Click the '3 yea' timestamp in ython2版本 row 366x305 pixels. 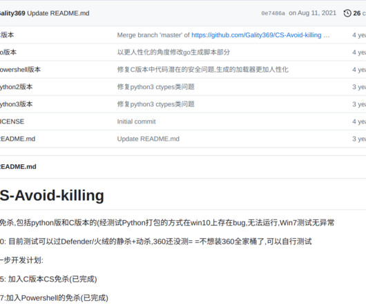(x=359, y=87)
